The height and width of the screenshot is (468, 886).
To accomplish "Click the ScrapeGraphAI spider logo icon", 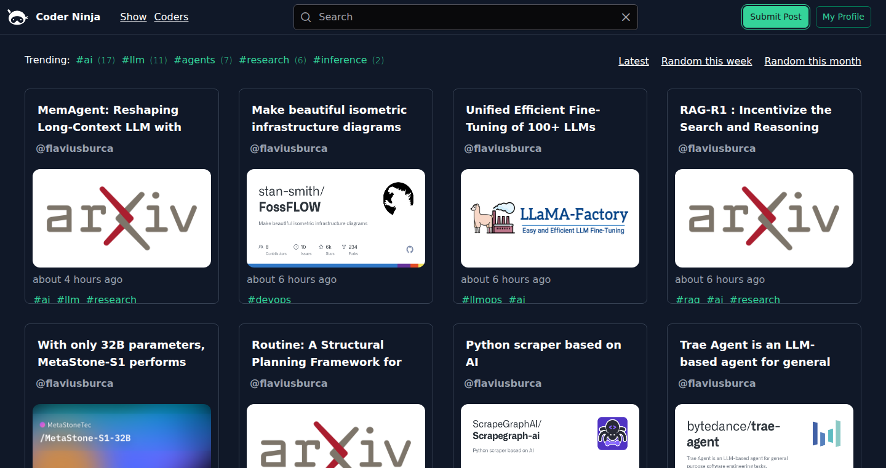I will [612, 434].
